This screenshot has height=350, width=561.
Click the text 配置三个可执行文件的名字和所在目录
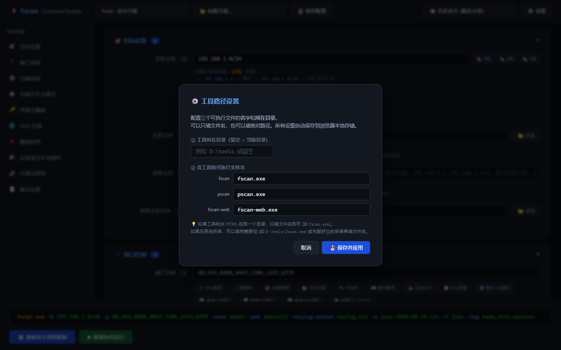234,118
